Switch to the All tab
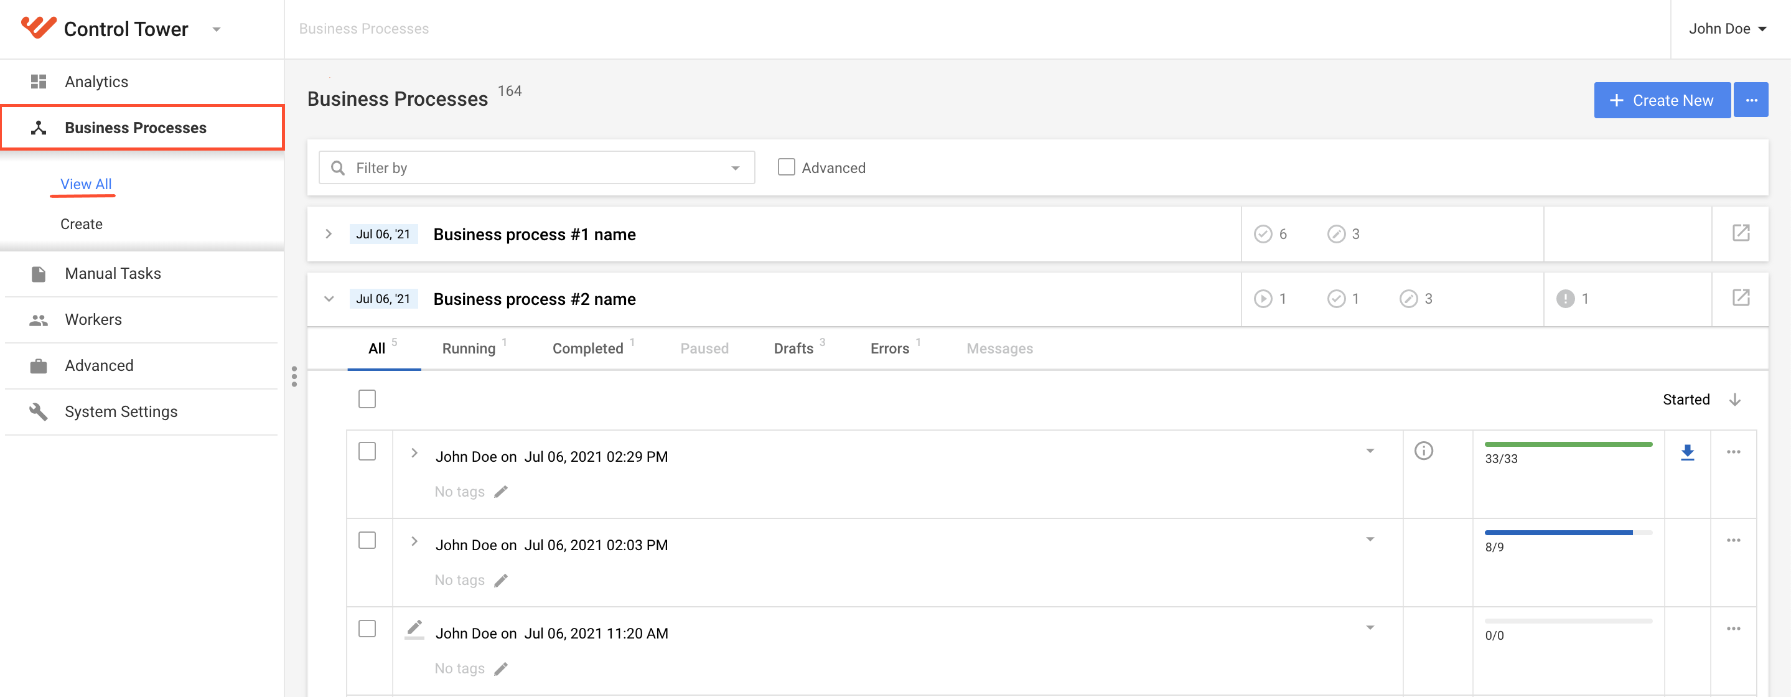Screen dimensions: 1791x697 (x=383, y=348)
